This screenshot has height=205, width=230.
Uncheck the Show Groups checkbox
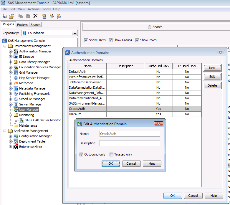click(x=110, y=40)
